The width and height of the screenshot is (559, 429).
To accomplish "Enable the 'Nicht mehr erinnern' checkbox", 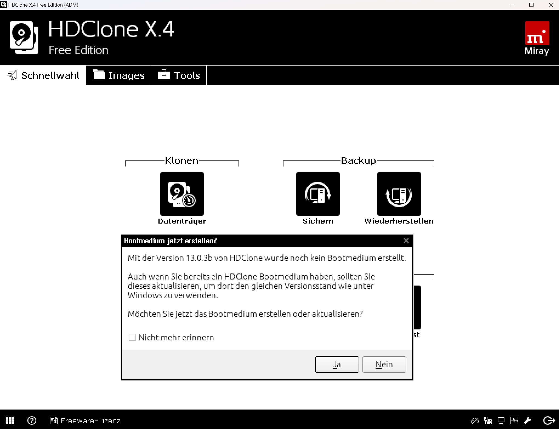I will click(132, 337).
